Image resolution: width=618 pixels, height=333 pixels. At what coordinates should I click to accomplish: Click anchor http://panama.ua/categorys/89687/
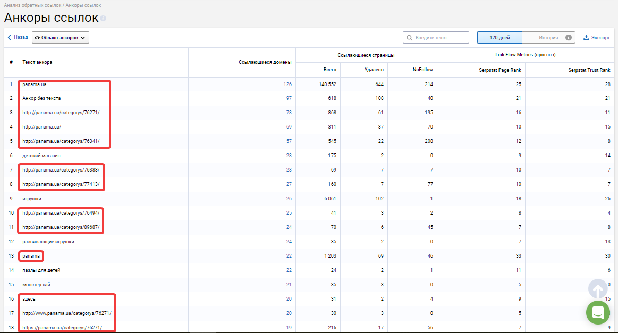coord(61,227)
